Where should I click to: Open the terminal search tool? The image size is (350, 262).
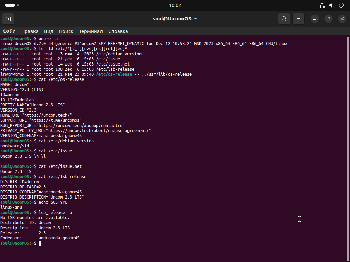(x=284, y=19)
